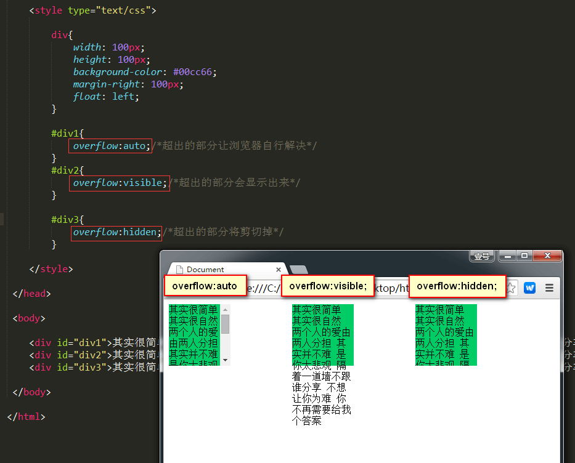575x463 pixels.
Task: Open a new browser tab
Action: (298, 270)
